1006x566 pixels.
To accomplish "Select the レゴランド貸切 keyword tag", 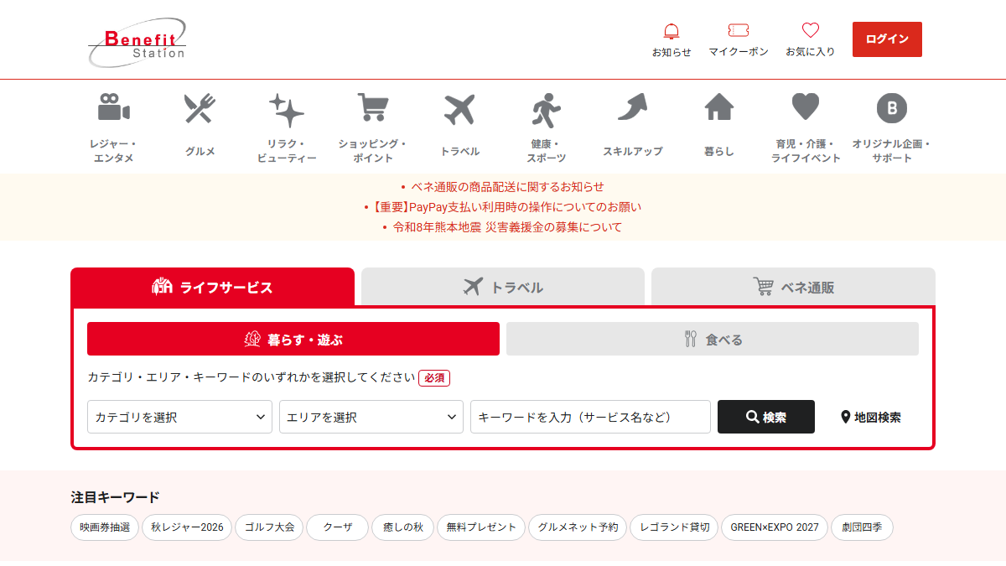I will point(674,527).
